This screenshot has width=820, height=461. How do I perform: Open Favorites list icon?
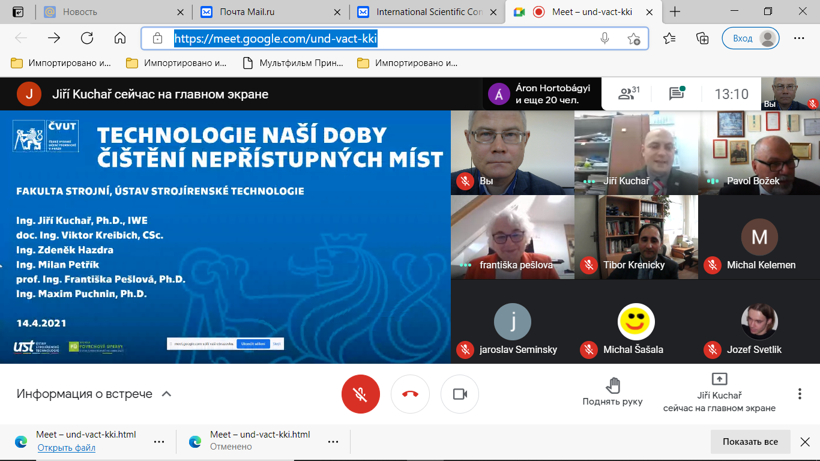(x=670, y=38)
